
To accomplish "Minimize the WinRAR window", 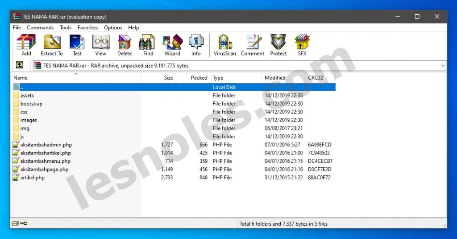I will [398, 16].
